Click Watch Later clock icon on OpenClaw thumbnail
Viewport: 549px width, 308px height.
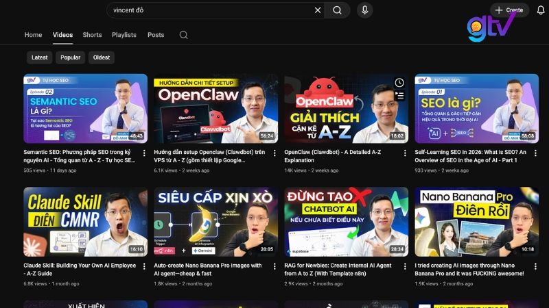coord(399,83)
